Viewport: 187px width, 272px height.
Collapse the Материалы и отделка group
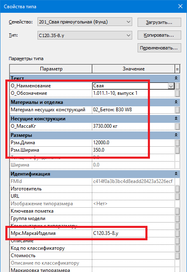pyautogui.click(x=176, y=102)
